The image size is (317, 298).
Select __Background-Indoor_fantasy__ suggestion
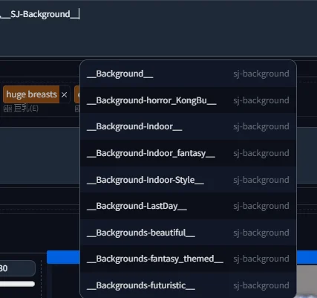[x=188, y=153]
